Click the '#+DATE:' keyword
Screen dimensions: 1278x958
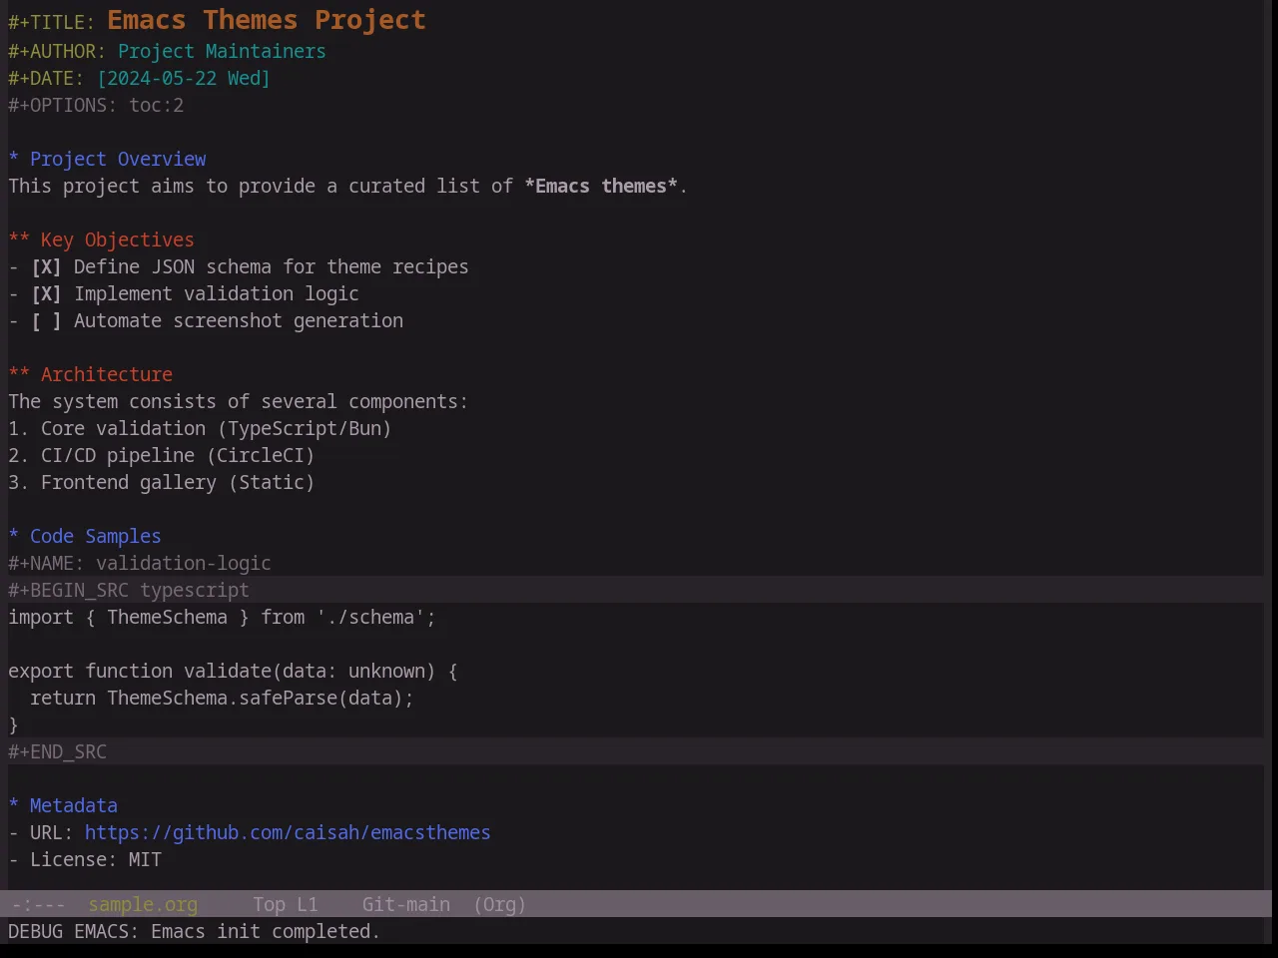(x=46, y=78)
